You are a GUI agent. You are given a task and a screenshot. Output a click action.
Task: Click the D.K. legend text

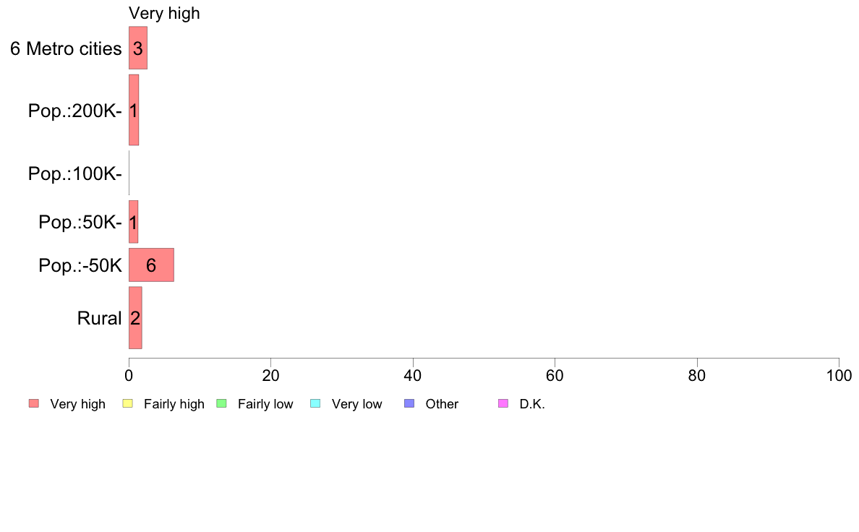532,404
